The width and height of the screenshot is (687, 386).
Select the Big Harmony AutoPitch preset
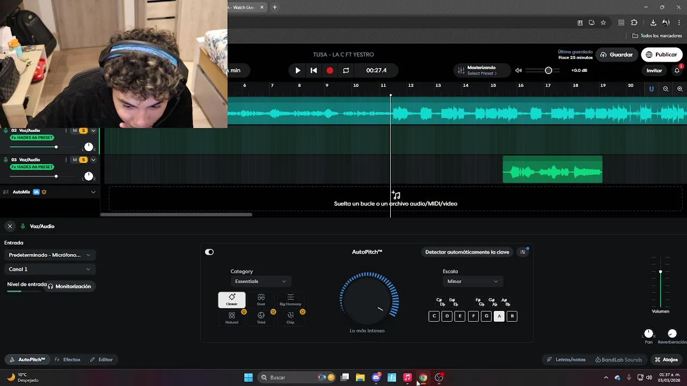click(x=290, y=300)
